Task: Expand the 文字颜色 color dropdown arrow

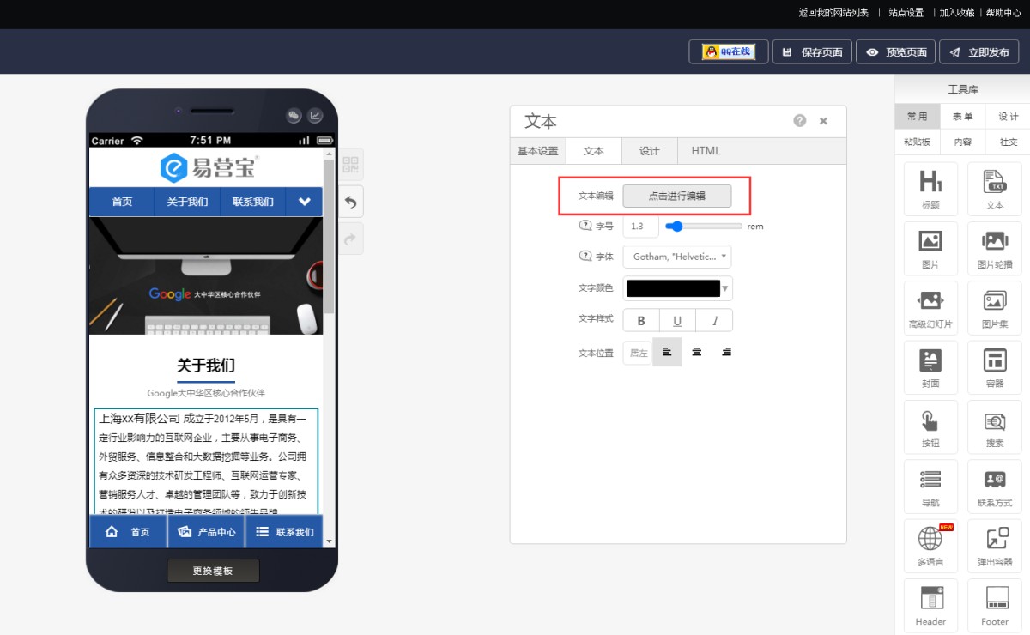Action: coord(725,288)
